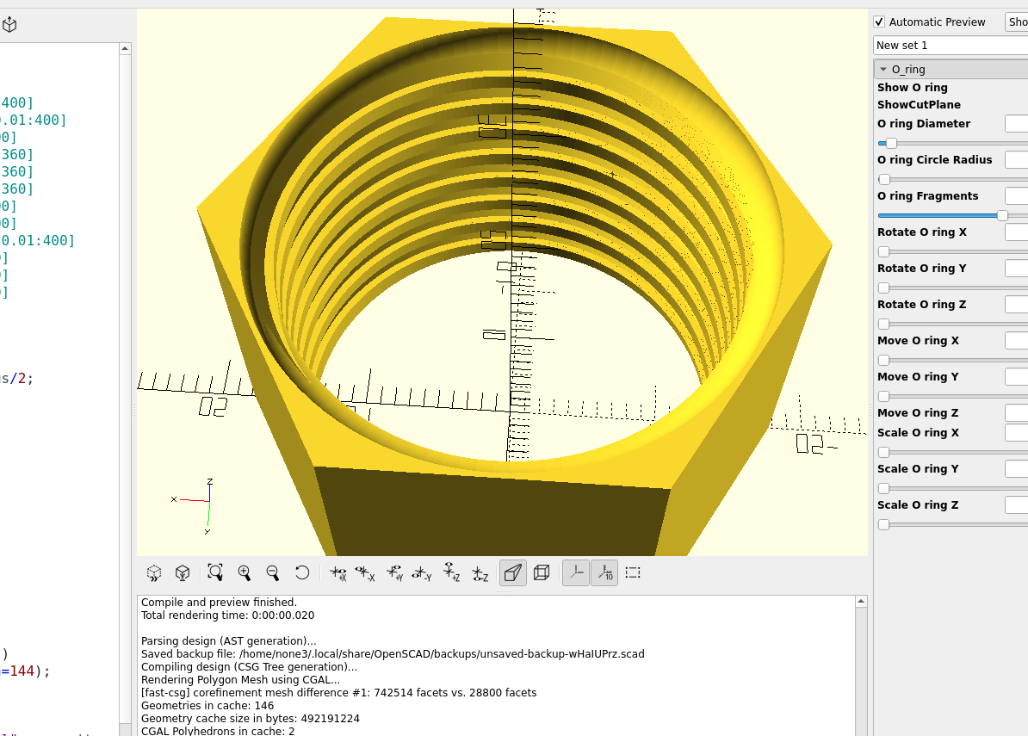The image size is (1028, 736).
Task: Activate the surface render mode icon
Action: [x=512, y=572]
